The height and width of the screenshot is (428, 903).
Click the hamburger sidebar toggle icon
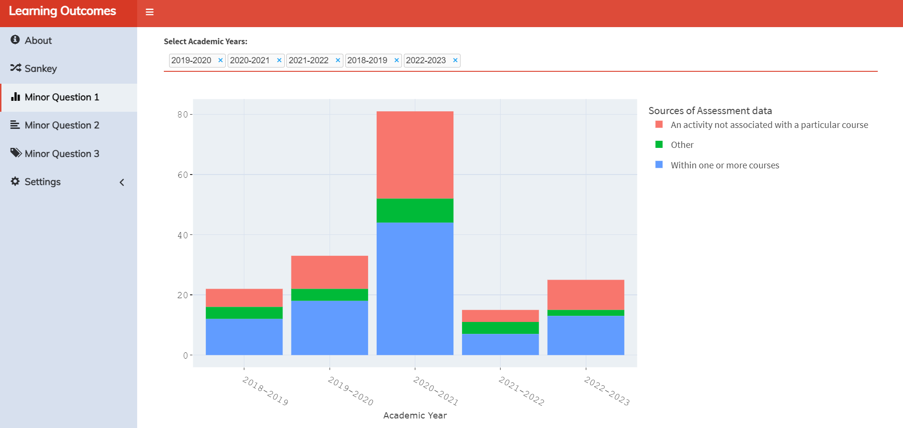click(x=150, y=12)
